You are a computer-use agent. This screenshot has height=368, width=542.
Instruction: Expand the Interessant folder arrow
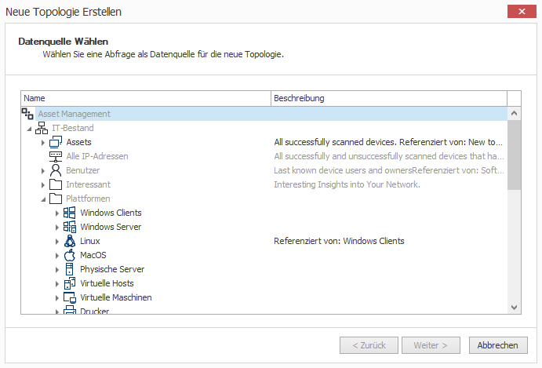coord(43,185)
